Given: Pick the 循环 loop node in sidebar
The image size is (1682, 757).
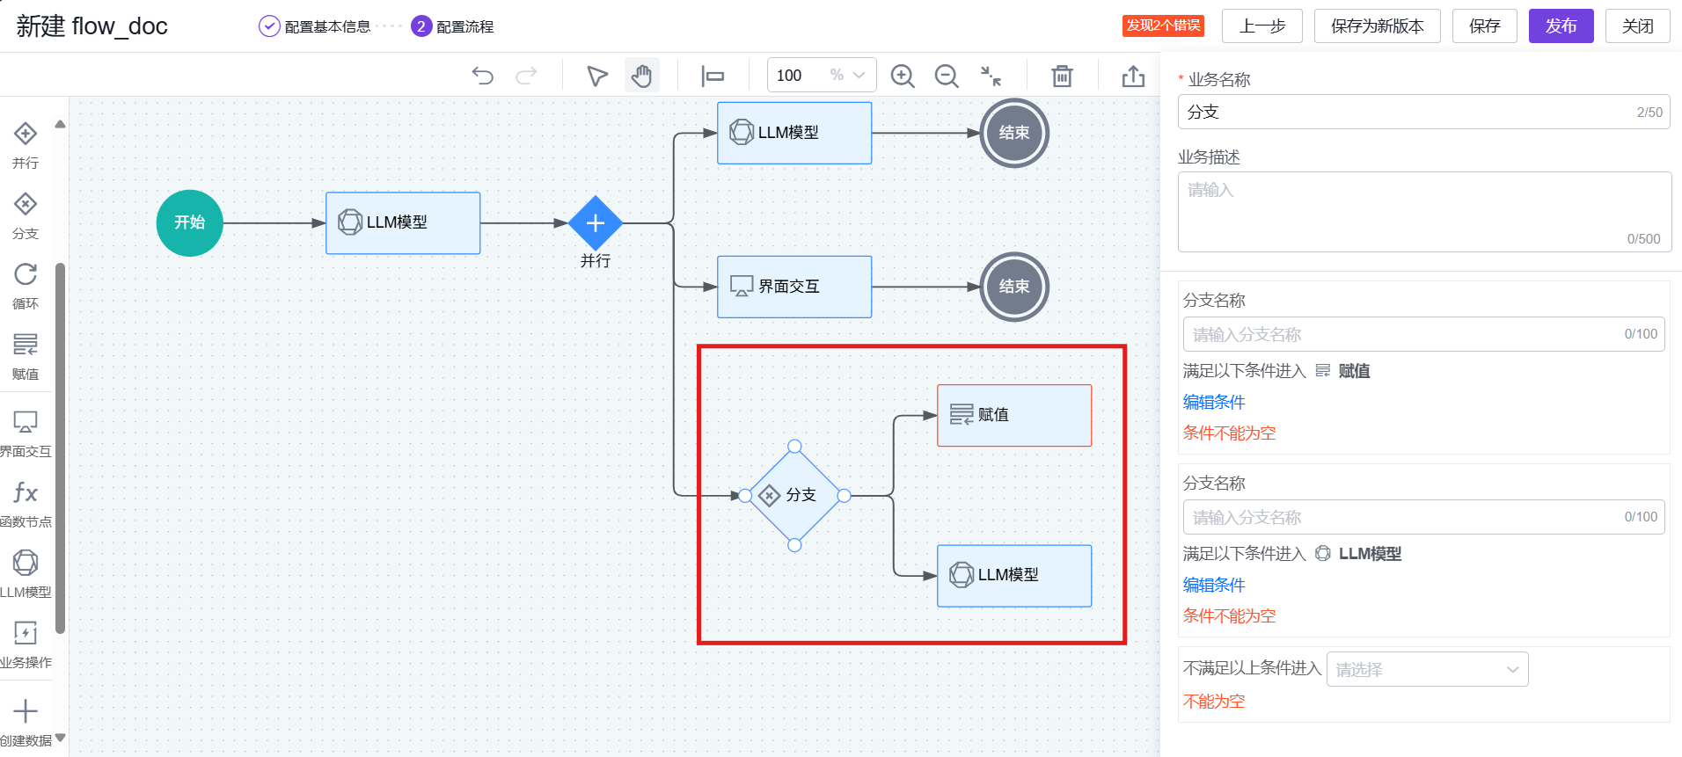Looking at the screenshot, I should click(x=26, y=285).
